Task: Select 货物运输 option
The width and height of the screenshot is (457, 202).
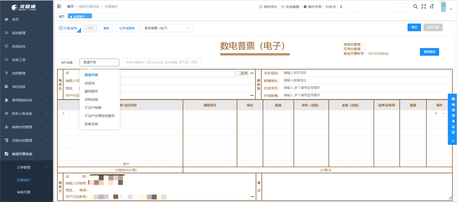Action: click(100, 99)
